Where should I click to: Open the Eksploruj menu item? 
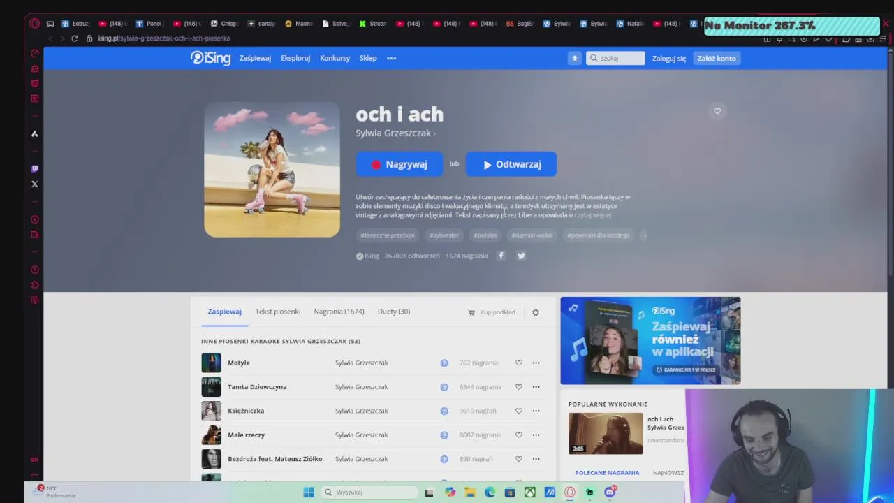pos(295,59)
